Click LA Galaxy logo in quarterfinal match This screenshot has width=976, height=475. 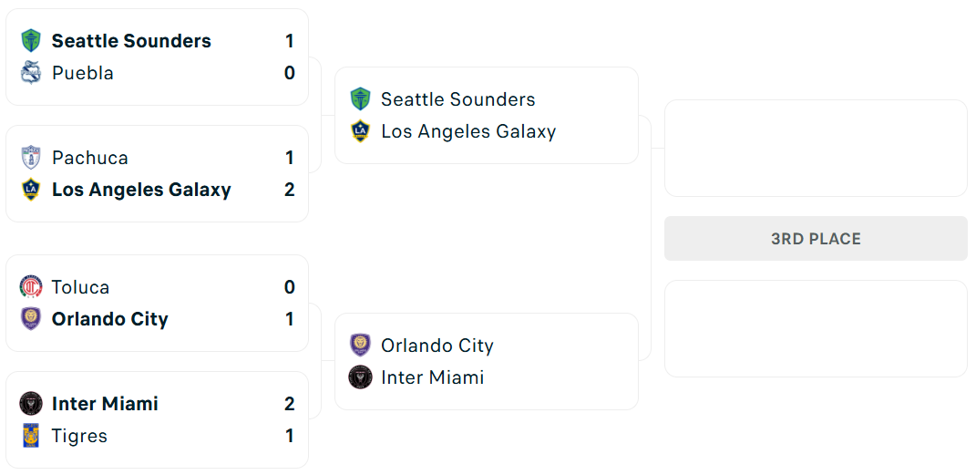click(x=31, y=190)
